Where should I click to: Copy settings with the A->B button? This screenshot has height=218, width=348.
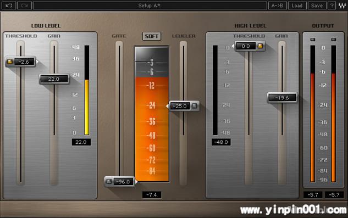coord(278,5)
